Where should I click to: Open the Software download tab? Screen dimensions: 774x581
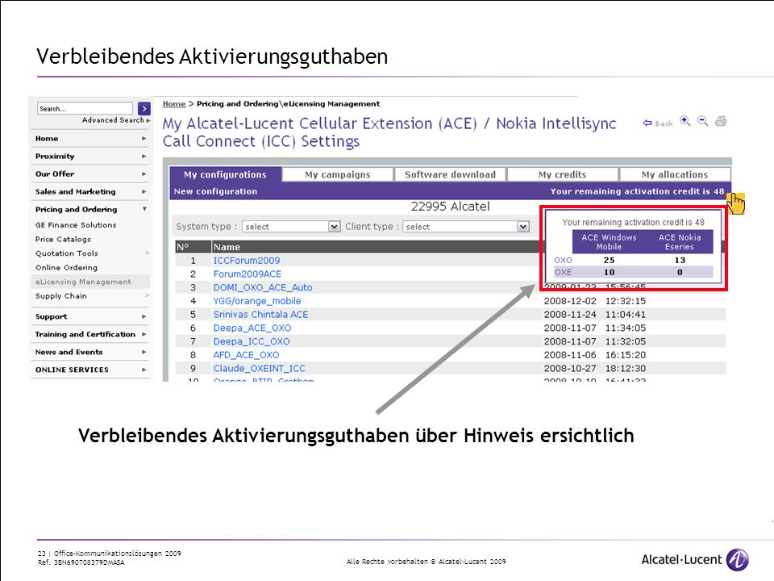point(450,174)
